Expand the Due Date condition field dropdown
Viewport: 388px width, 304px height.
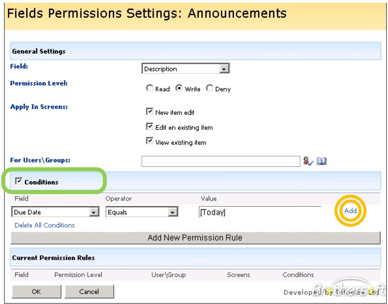[94, 212]
